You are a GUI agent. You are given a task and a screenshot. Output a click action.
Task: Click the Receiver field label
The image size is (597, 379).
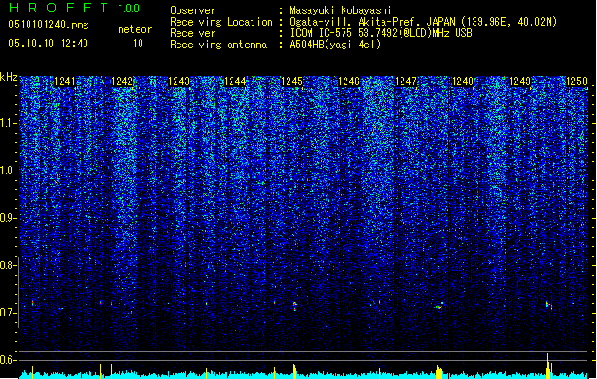[193, 33]
